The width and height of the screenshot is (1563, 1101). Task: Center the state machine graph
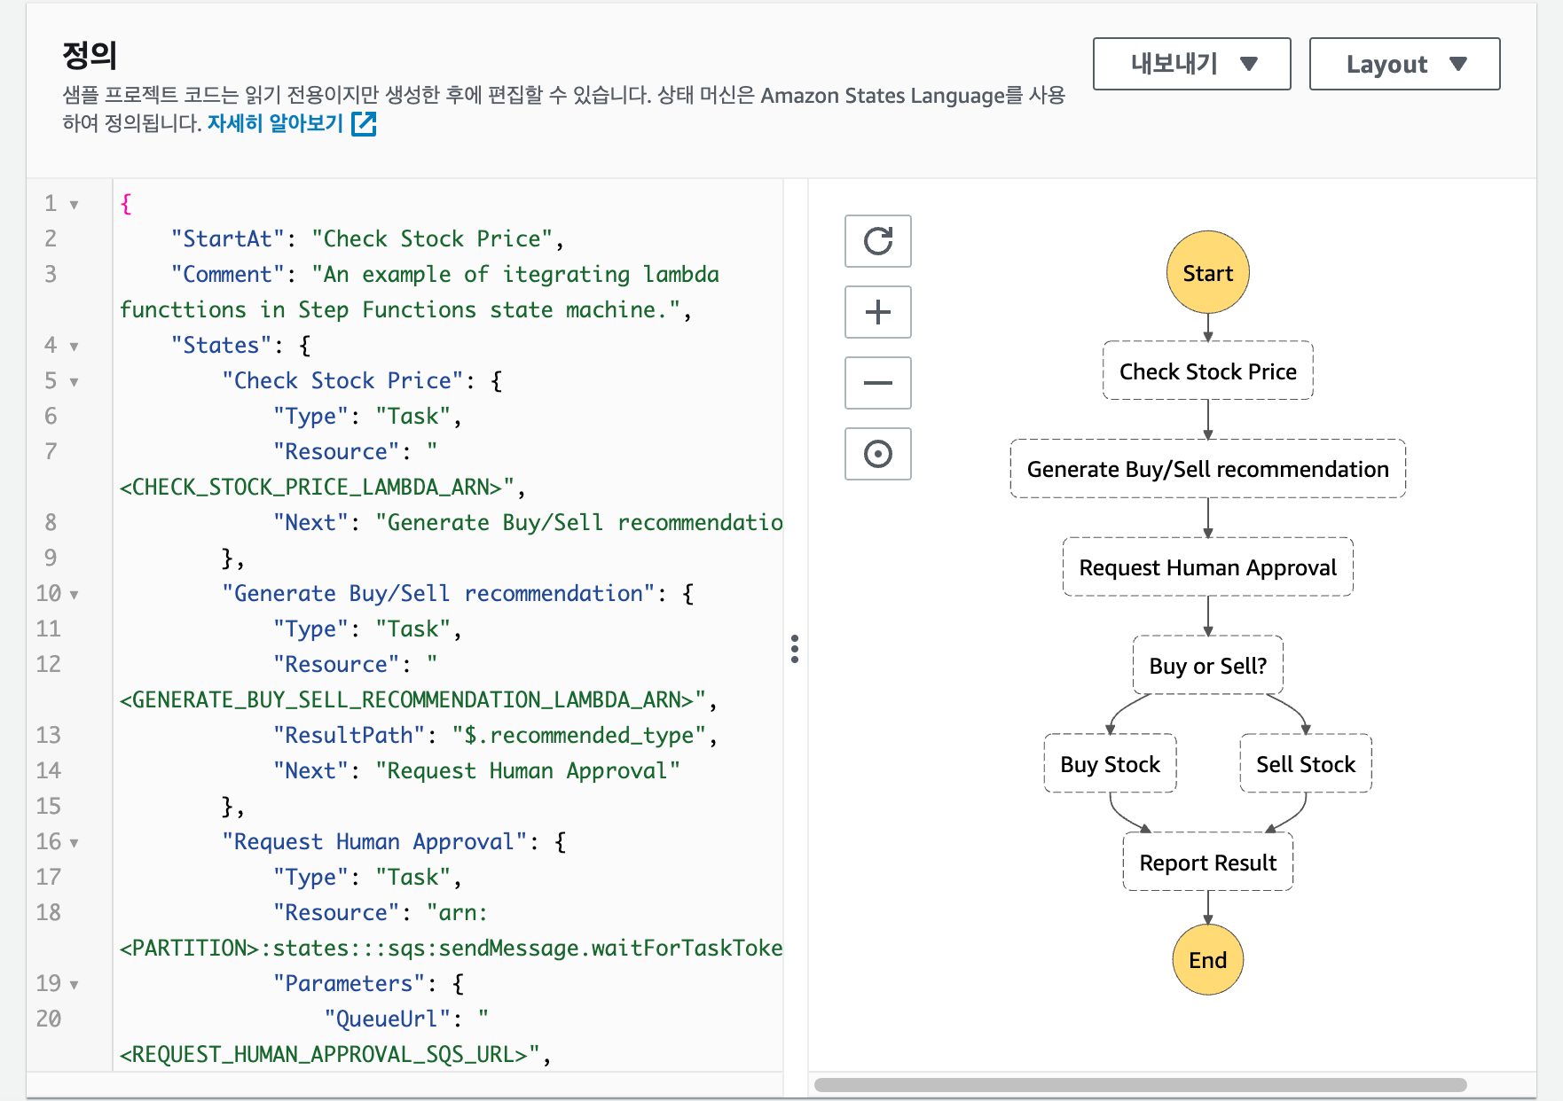(x=877, y=454)
